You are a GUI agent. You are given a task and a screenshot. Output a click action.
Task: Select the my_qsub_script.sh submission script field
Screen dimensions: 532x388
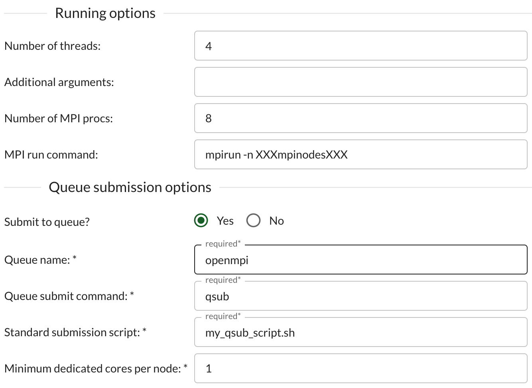pos(359,332)
